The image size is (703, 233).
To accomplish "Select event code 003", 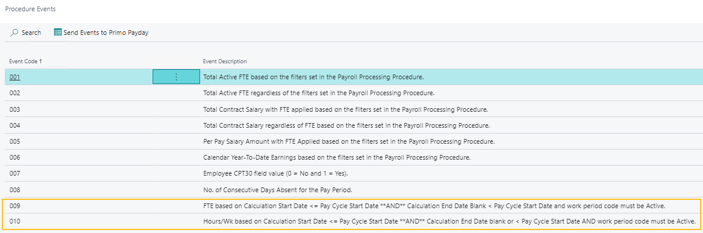I will [x=15, y=109].
